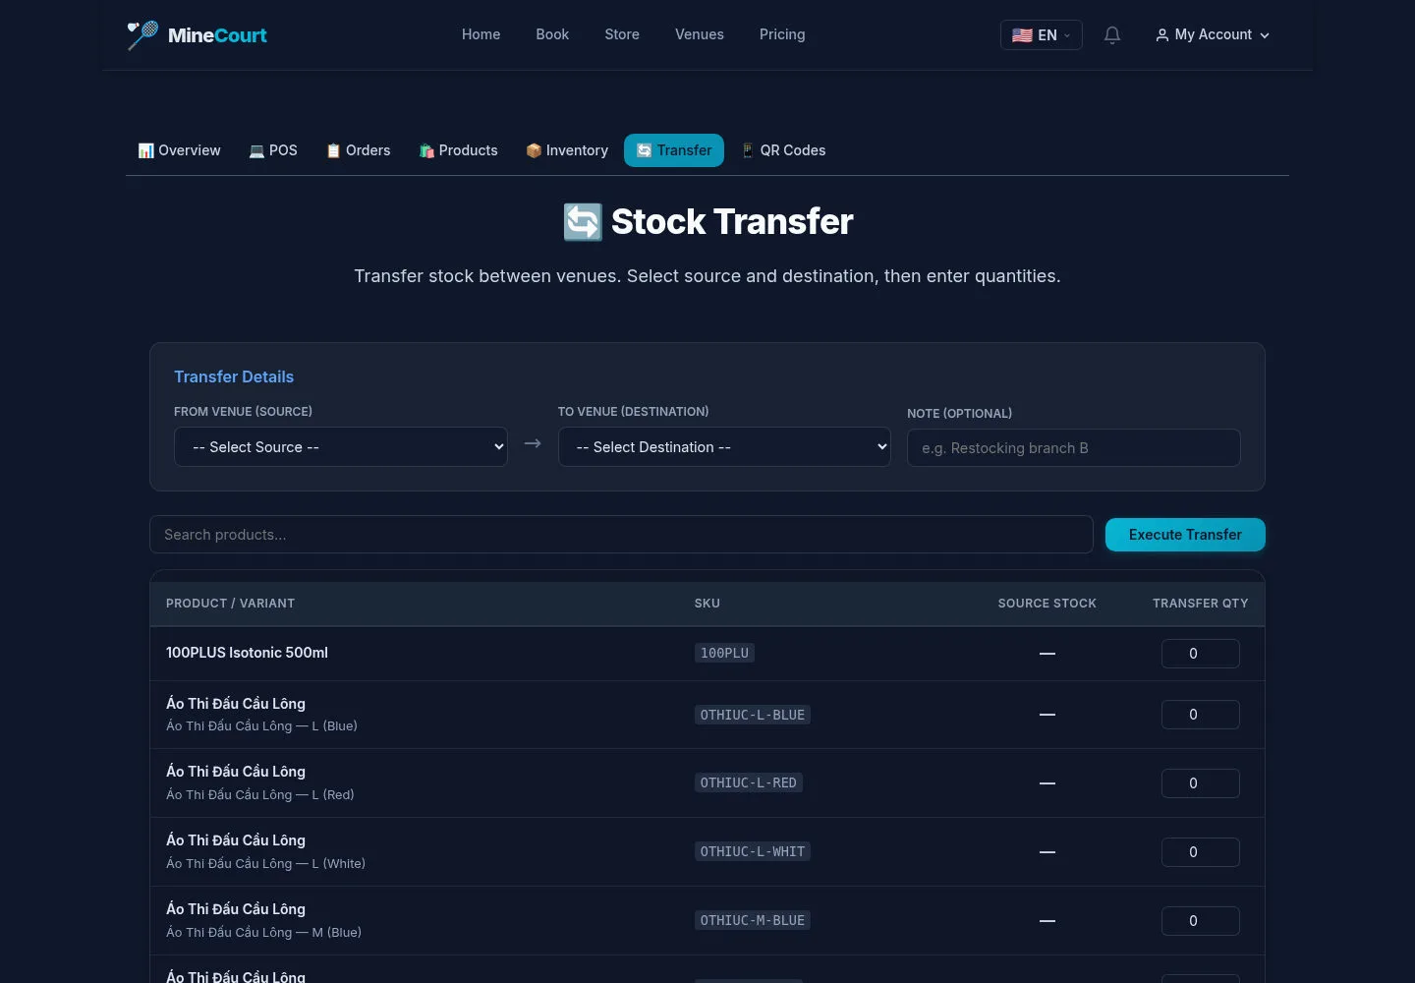Click the SKU column header
The image size is (1415, 983).
[x=707, y=604]
